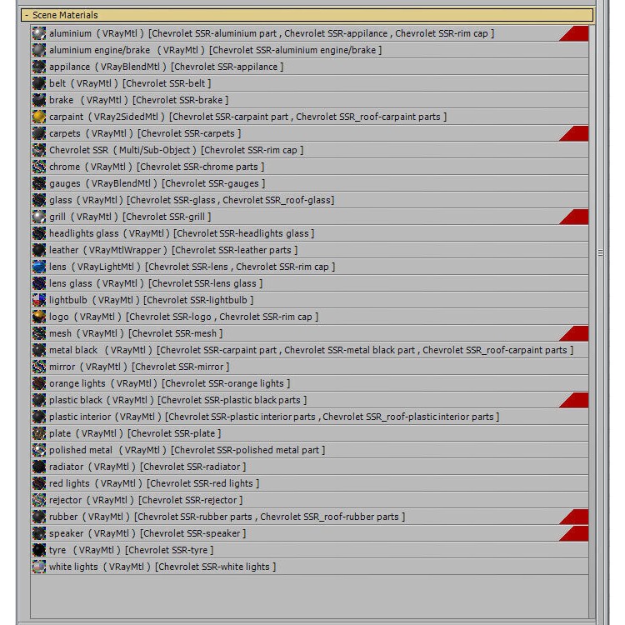
Task: Select the plastic black sphere icon
Action: (x=39, y=400)
